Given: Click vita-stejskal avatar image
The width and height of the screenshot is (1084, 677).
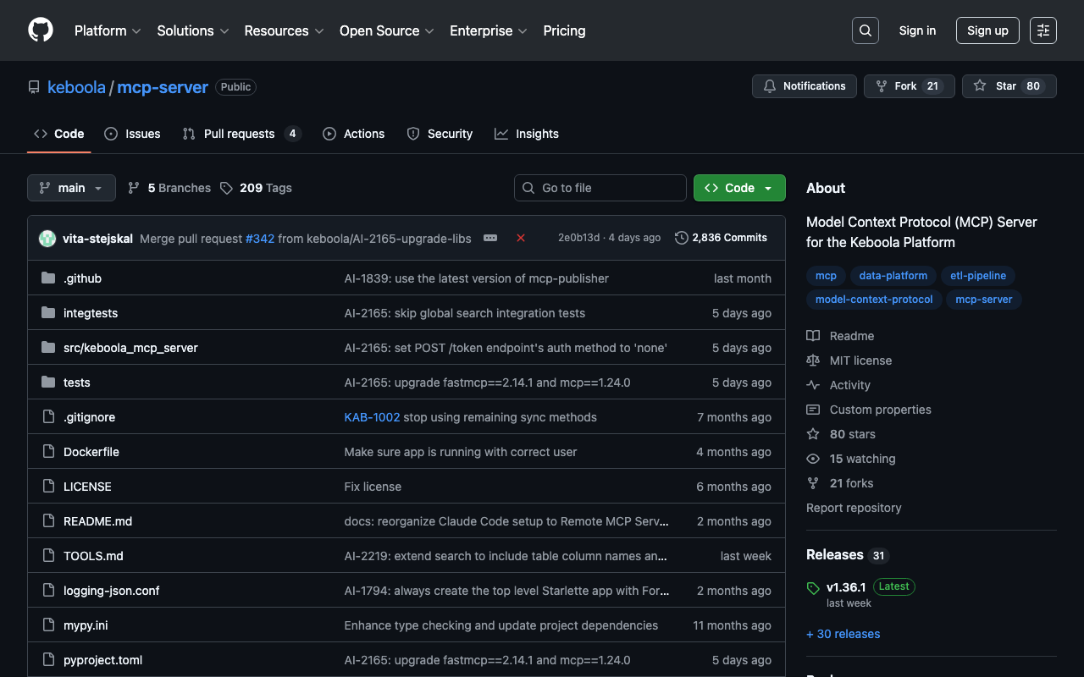Looking at the screenshot, I should 47,239.
